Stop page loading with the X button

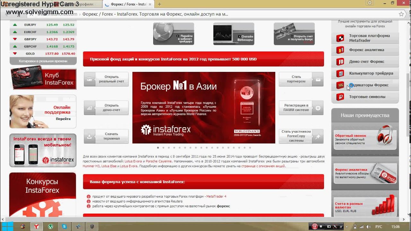(x=31, y=14)
